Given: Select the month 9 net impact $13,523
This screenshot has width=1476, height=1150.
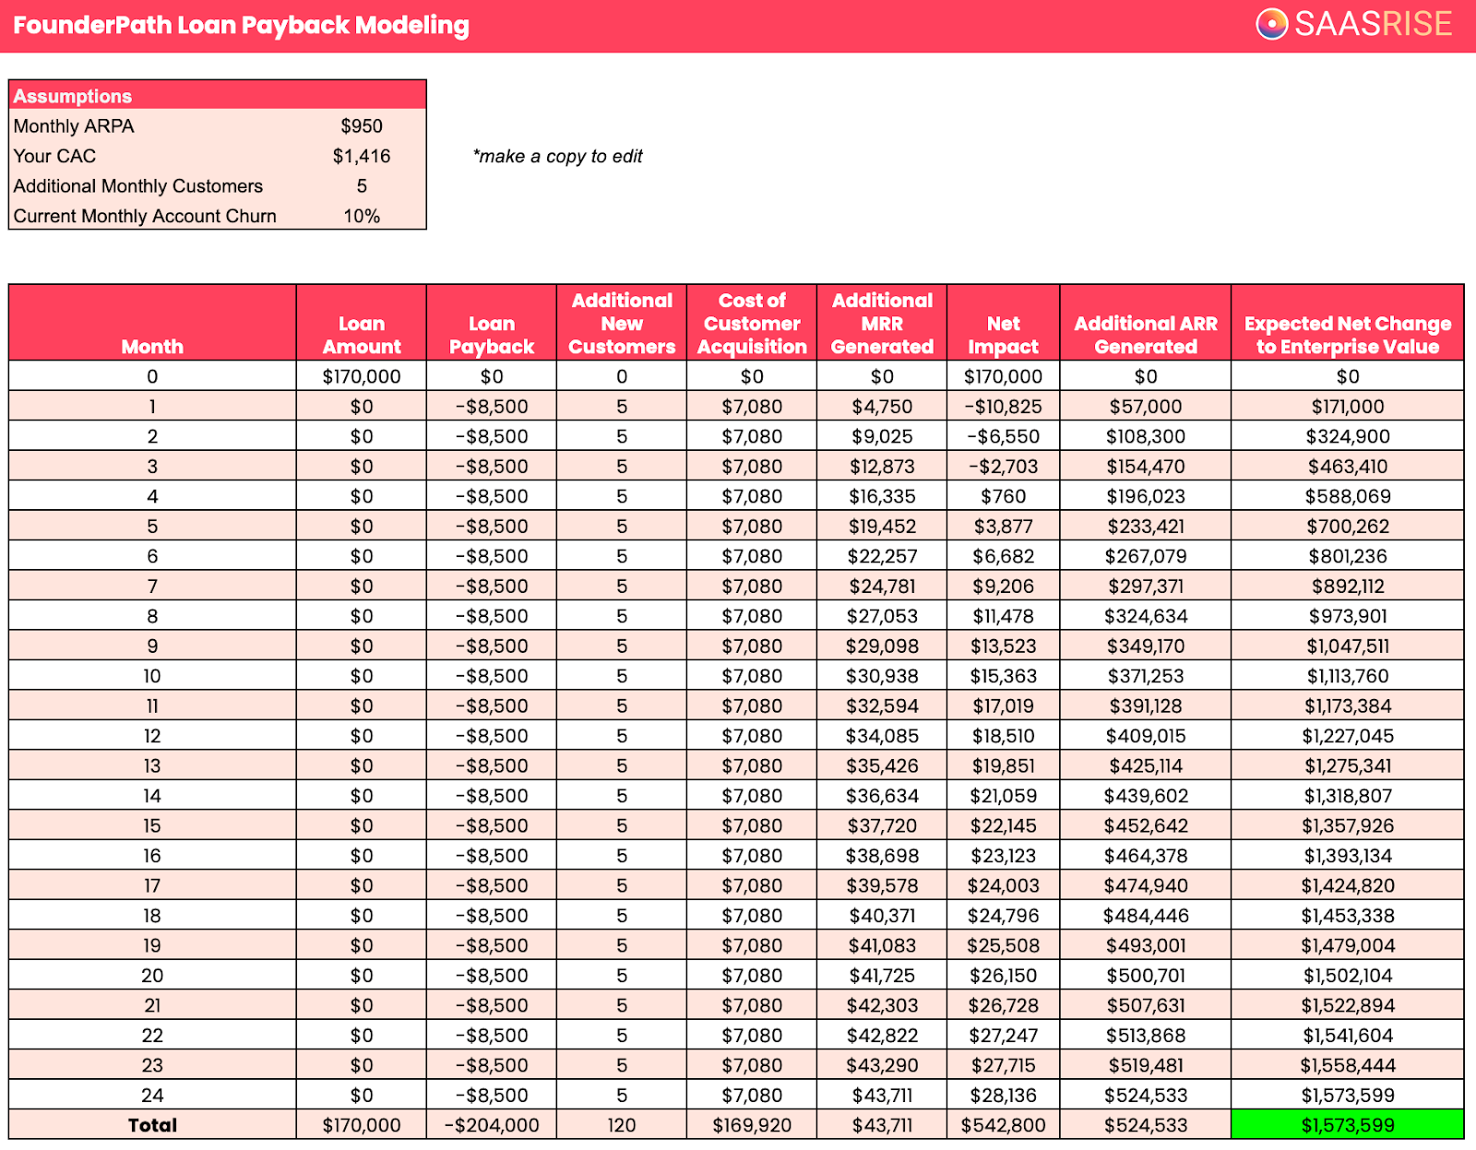Looking at the screenshot, I should 1004,646.
